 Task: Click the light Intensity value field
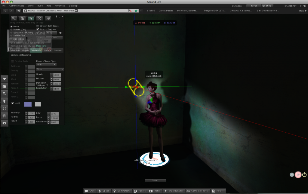tap(31, 113)
